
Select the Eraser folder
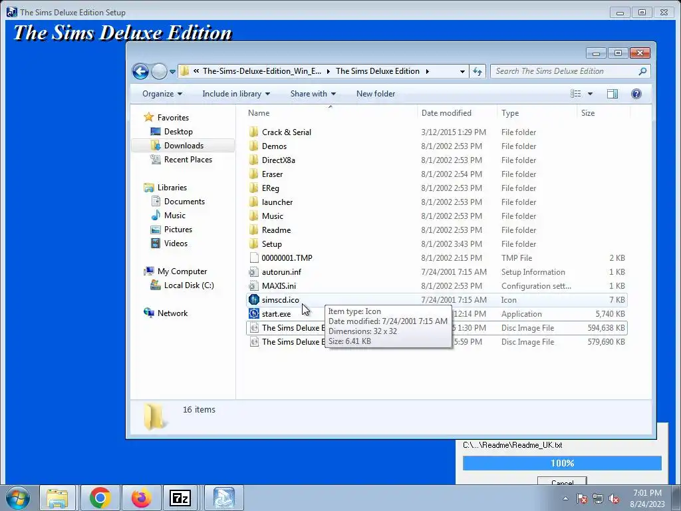point(272,174)
